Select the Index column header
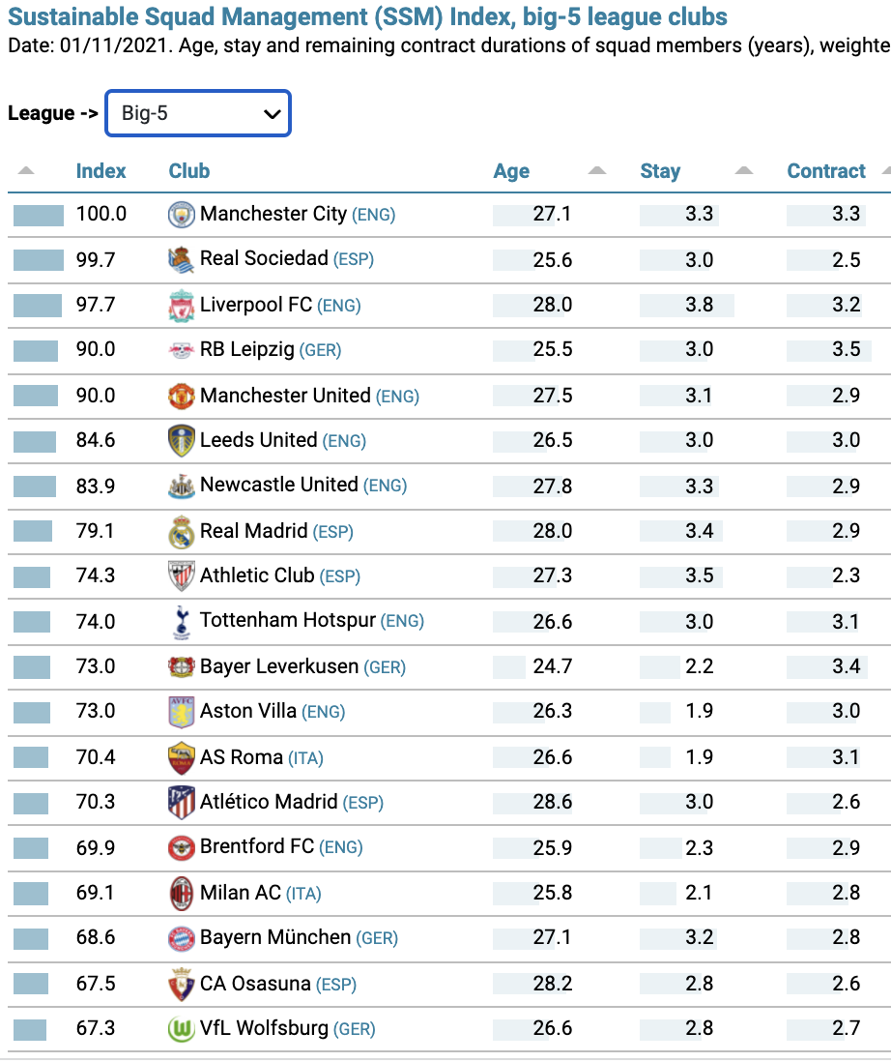This screenshot has height=1062, width=891. 101,170
